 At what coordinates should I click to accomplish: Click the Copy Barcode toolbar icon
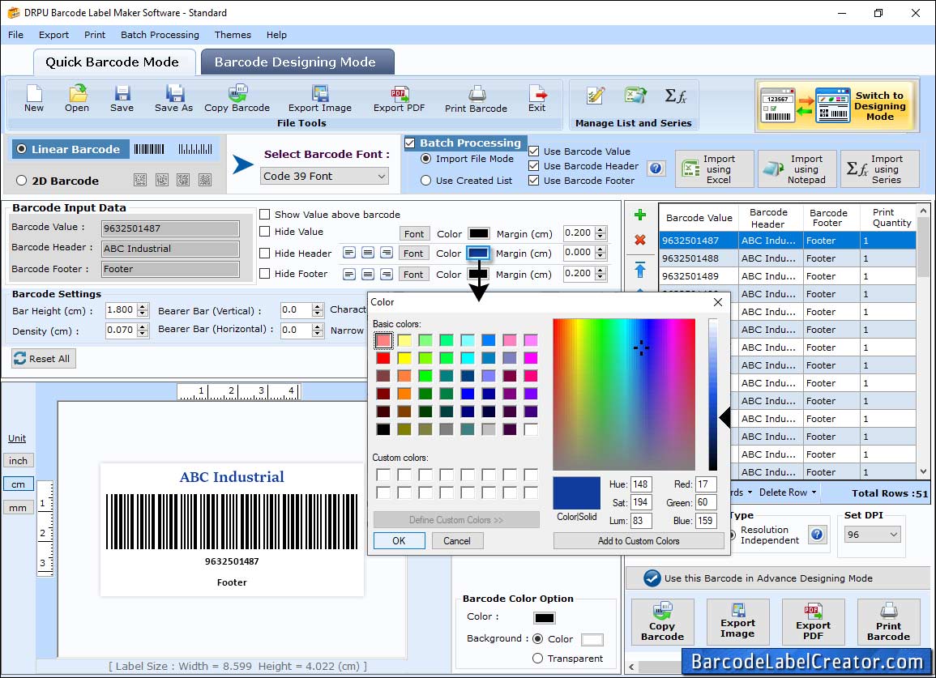pos(237,99)
